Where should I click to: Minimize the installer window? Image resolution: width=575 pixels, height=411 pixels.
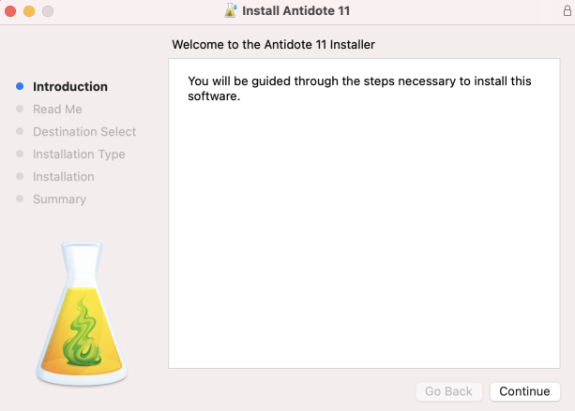pyautogui.click(x=29, y=11)
